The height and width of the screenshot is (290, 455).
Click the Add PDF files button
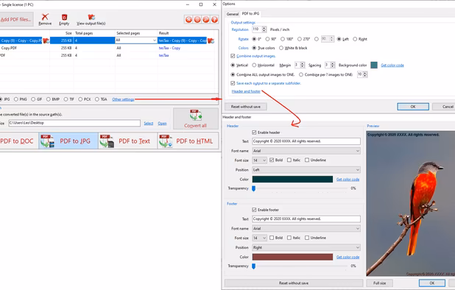16,19
